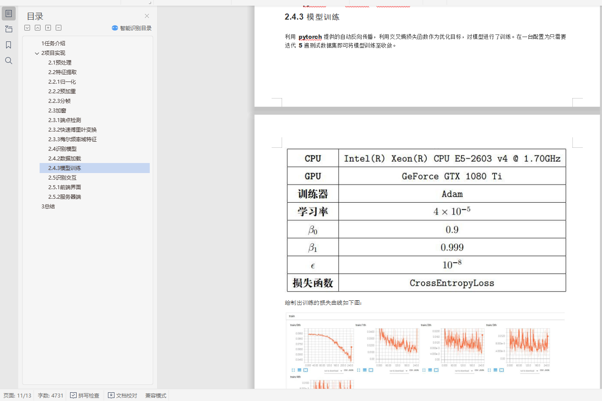This screenshot has width=602, height=401.
Task: Open the outline navigation pane icon
Action: [x=9, y=14]
